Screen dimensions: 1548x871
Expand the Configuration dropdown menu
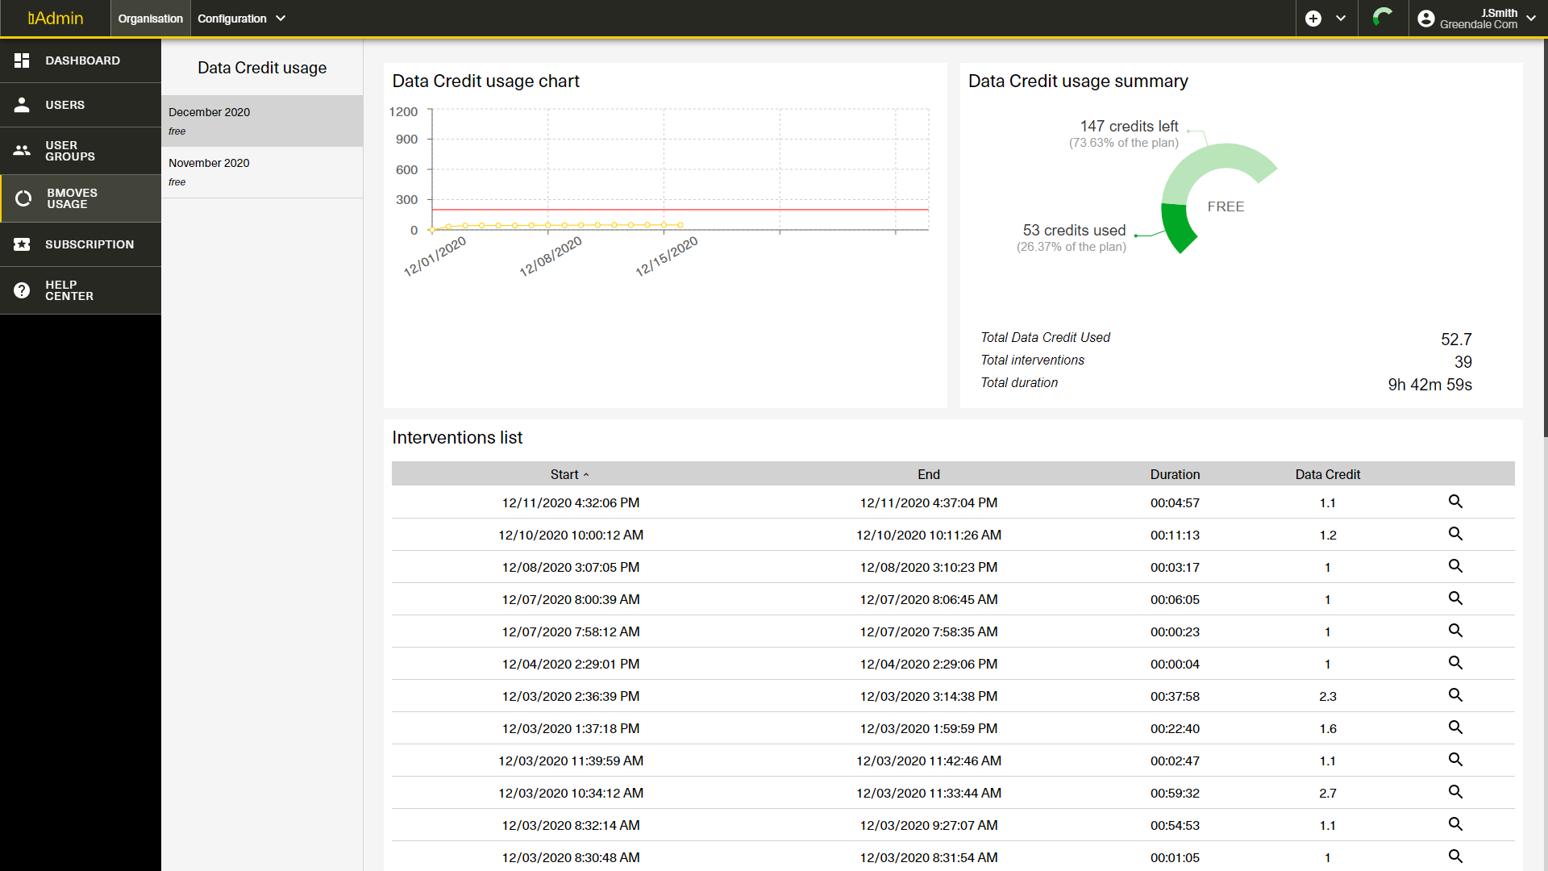[x=241, y=19]
